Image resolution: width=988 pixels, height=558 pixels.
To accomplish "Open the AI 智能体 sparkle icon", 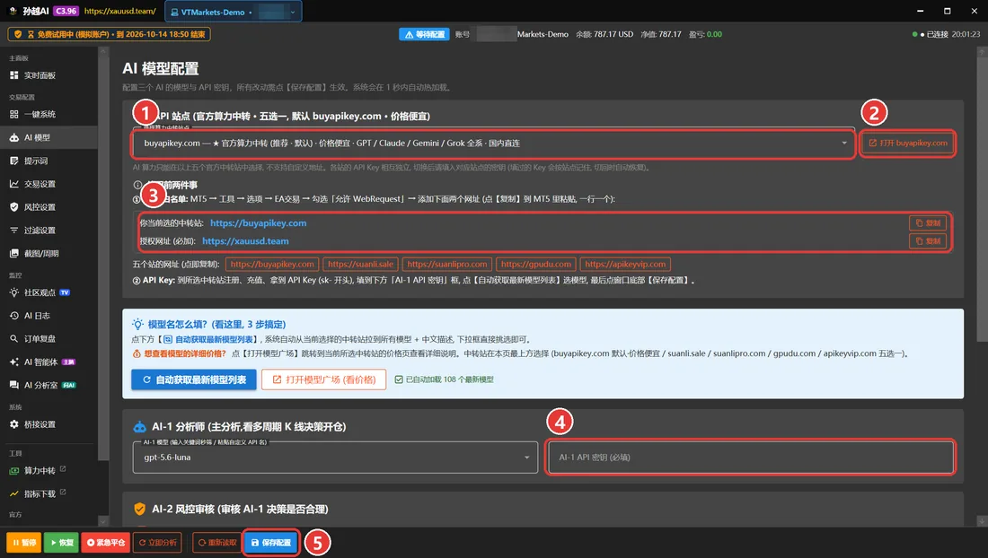I will click(13, 362).
